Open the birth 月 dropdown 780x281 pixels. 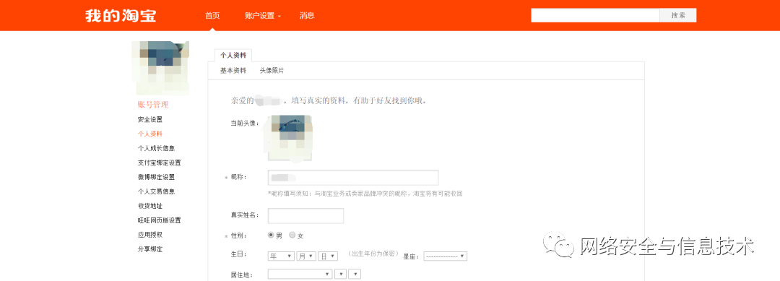click(x=306, y=256)
